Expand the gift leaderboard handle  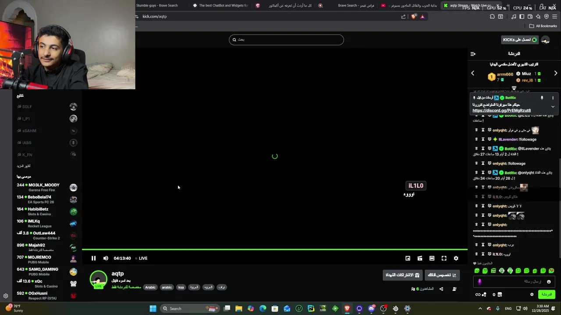click(514, 88)
